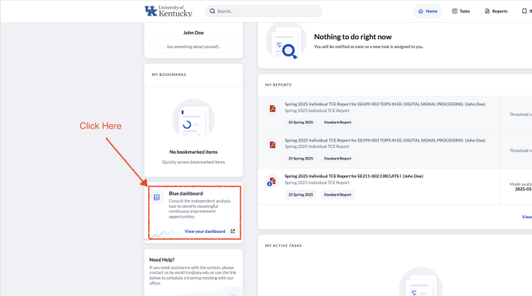Open the Tasks tab
Image resolution: width=532 pixels, height=296 pixels.
pyautogui.click(x=461, y=11)
